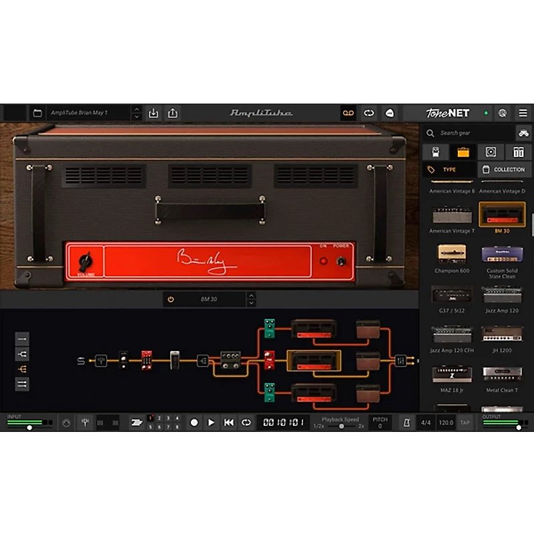Choose the Custom Solid State Clean amp
Viewport: 534px width, 534px height.
pos(502,254)
